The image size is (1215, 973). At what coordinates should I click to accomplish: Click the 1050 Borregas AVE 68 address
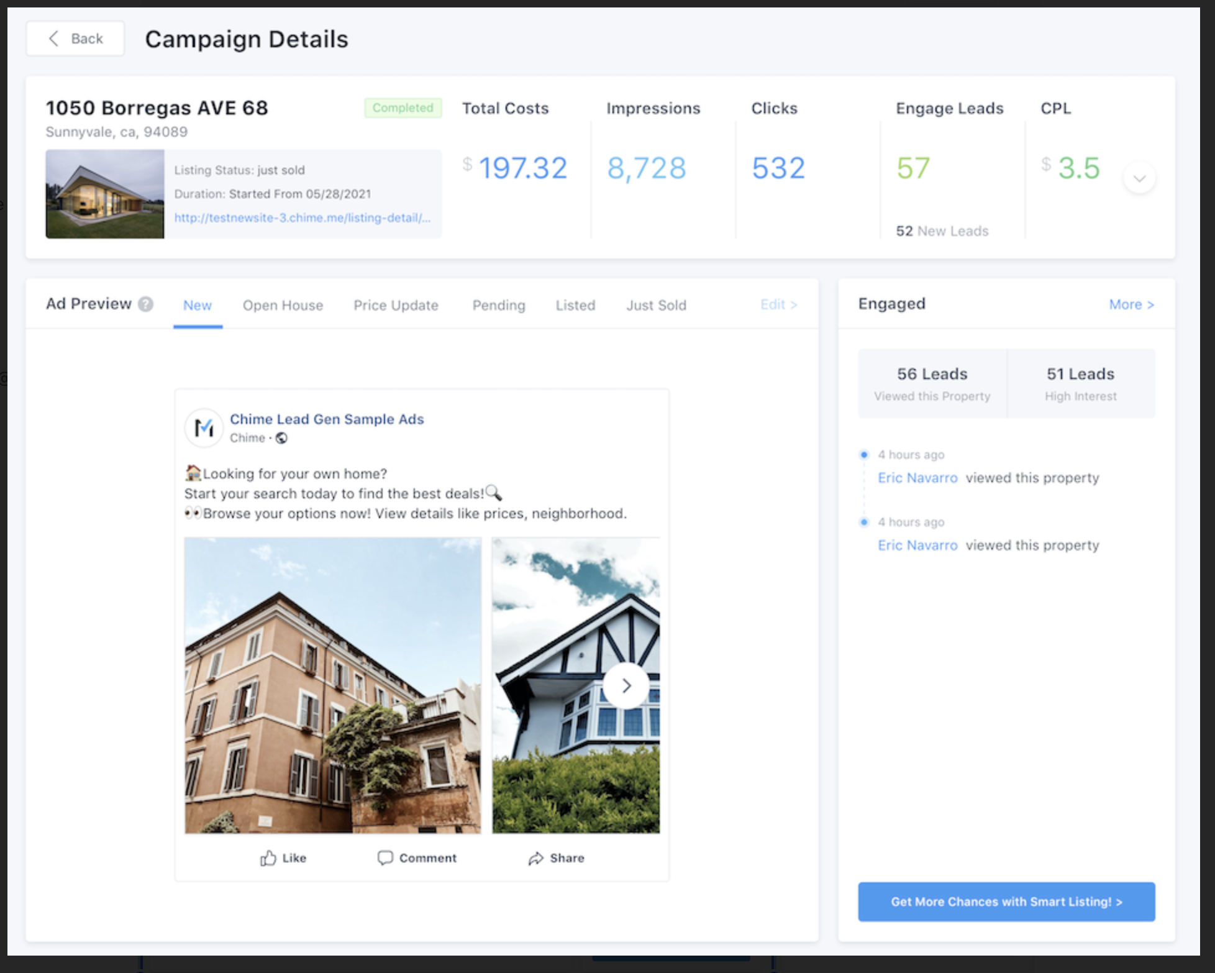pos(157,107)
